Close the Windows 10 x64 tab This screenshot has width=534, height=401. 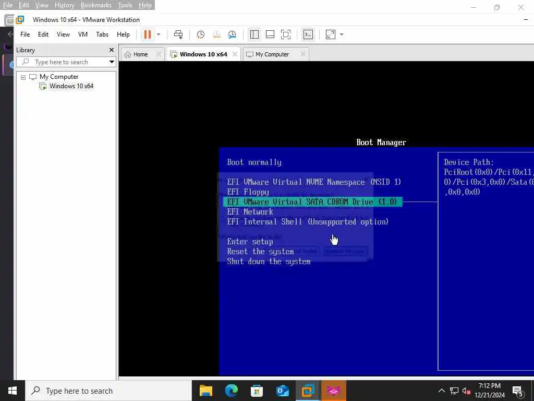[x=235, y=54]
